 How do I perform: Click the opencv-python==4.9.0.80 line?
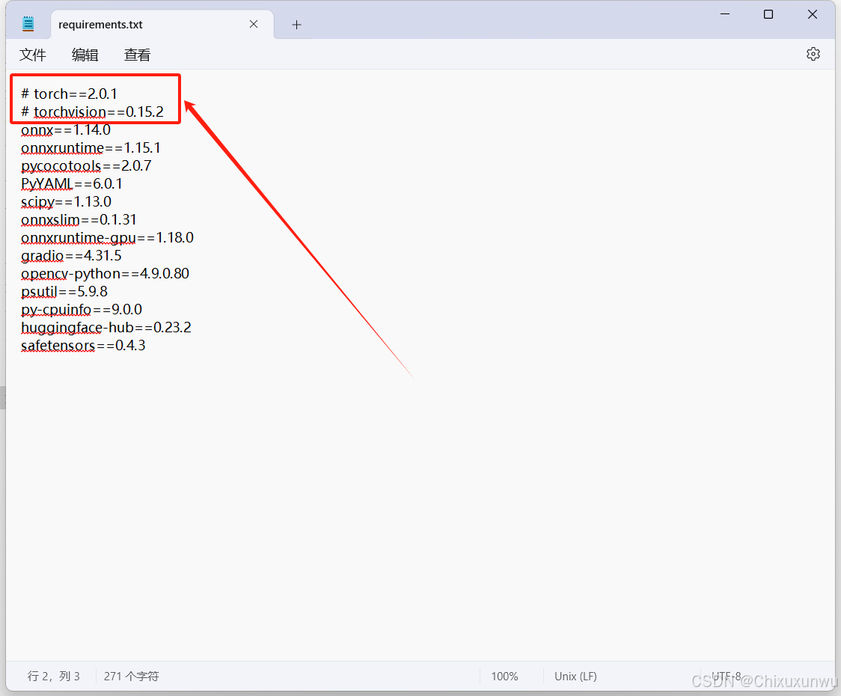coord(105,274)
